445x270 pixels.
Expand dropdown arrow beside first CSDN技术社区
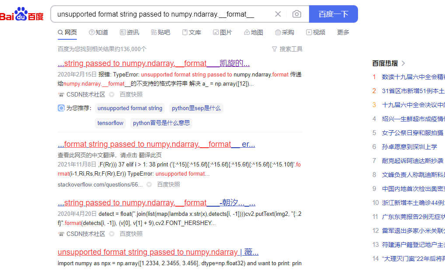(x=112, y=94)
